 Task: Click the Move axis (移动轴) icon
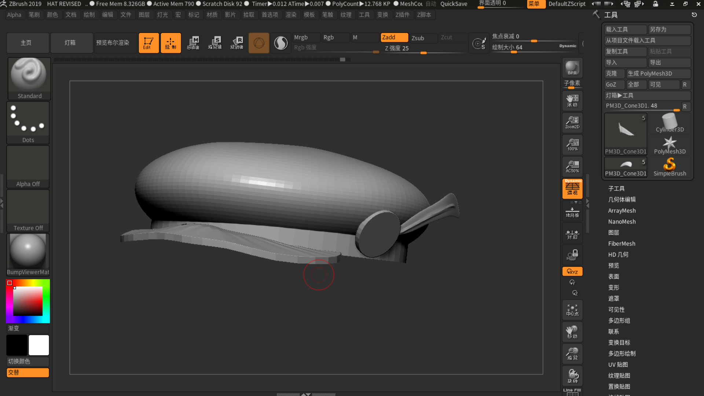pyautogui.click(x=193, y=43)
